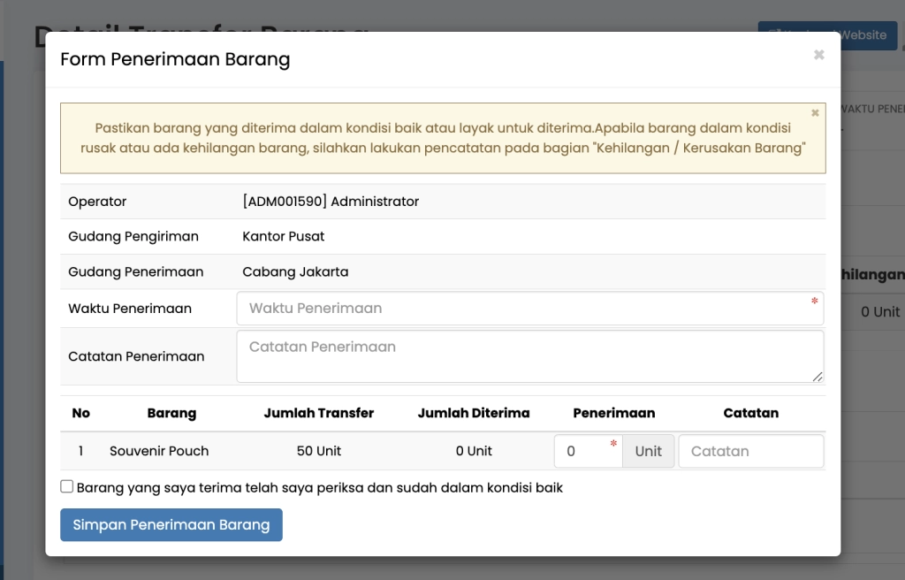This screenshot has width=905, height=580.
Task: Click the Souvenir Pouch item name
Action: (159, 451)
